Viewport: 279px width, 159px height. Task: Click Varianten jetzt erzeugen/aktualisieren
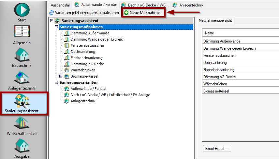[x=84, y=13]
